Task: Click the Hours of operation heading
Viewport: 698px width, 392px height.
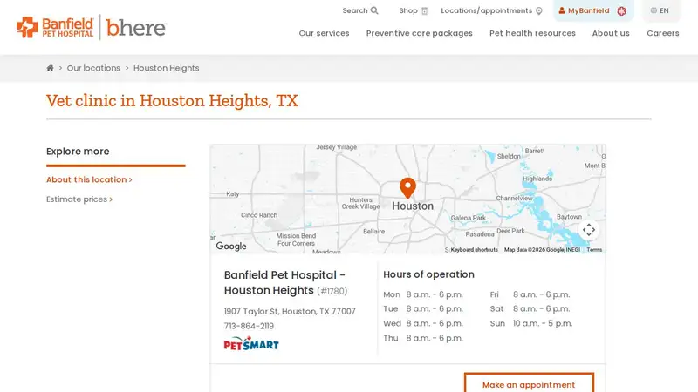Action: coord(428,274)
